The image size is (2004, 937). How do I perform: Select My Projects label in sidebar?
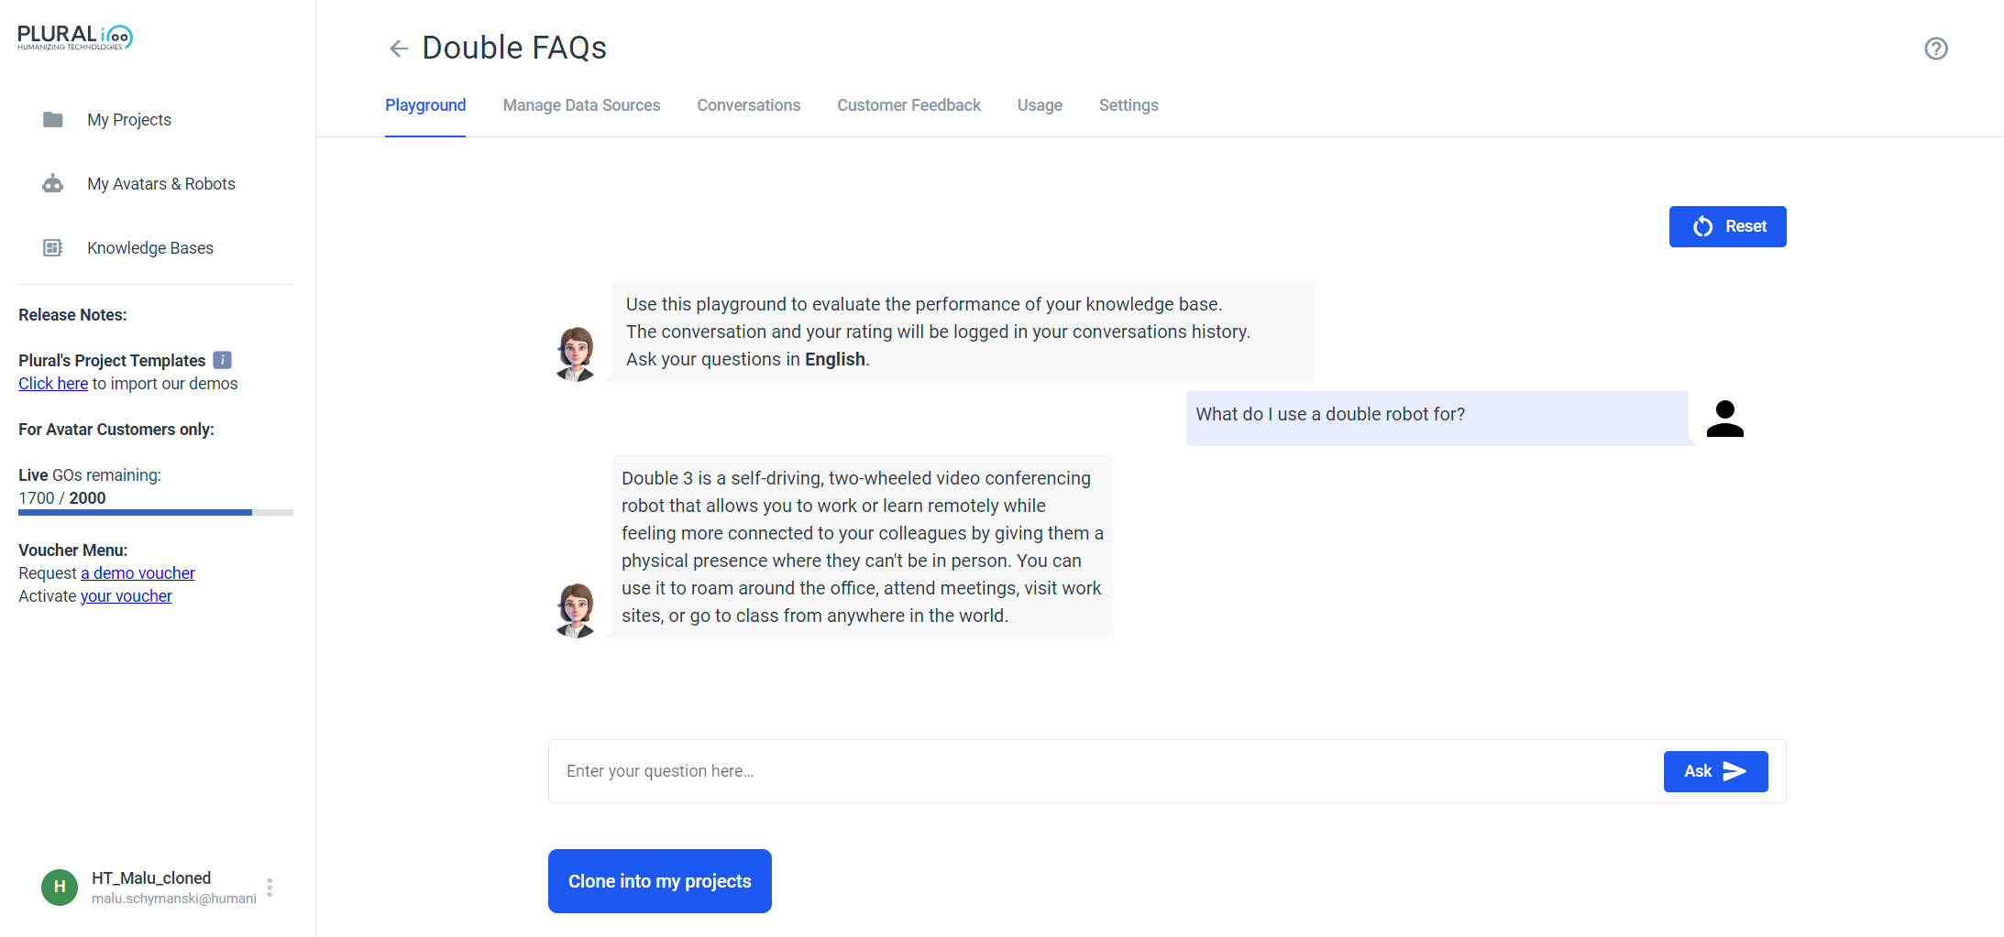coord(129,120)
